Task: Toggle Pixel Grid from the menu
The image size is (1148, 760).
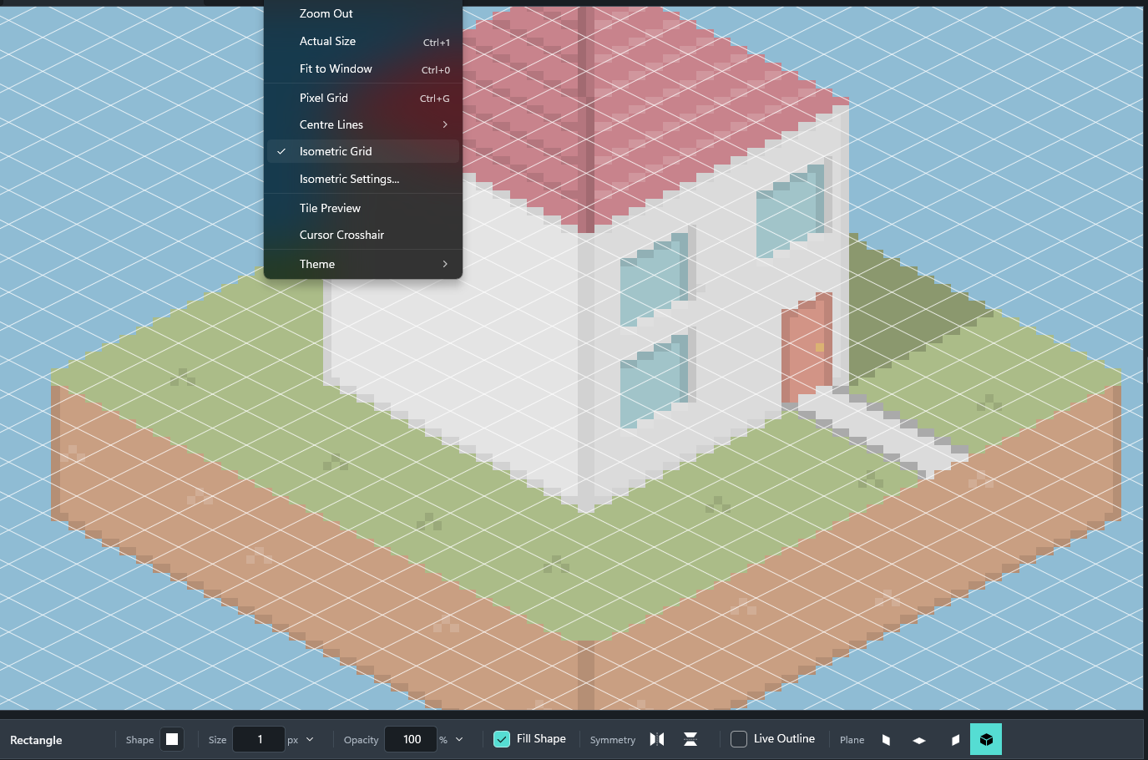Action: (363, 98)
